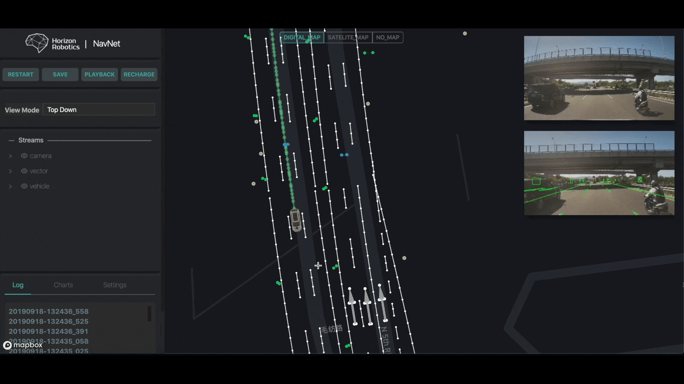Switch to the Charts tab

click(x=63, y=285)
